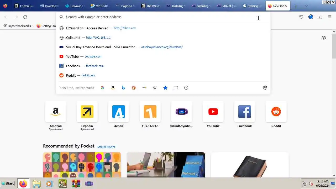Search this time with Google icon
Screen dimensions: 336x189
coord(102,88)
